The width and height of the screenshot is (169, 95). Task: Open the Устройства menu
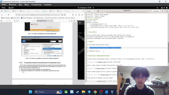[36, 5]
